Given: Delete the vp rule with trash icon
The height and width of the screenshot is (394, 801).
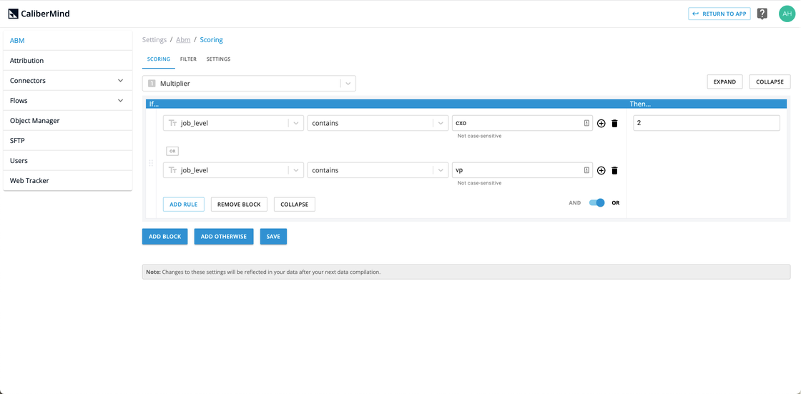Looking at the screenshot, I should pyautogui.click(x=614, y=170).
